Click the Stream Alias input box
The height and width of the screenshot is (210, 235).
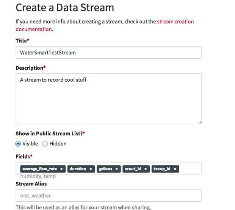pos(108,196)
